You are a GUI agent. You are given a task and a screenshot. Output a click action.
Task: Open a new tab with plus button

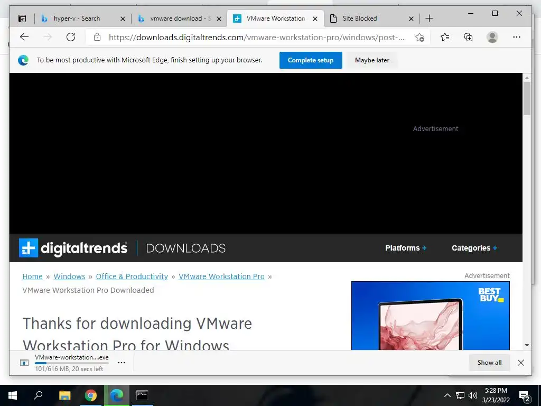(x=429, y=19)
